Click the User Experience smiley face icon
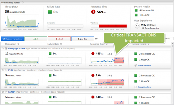Screen dimensions: 174x105 coord(137,26)
